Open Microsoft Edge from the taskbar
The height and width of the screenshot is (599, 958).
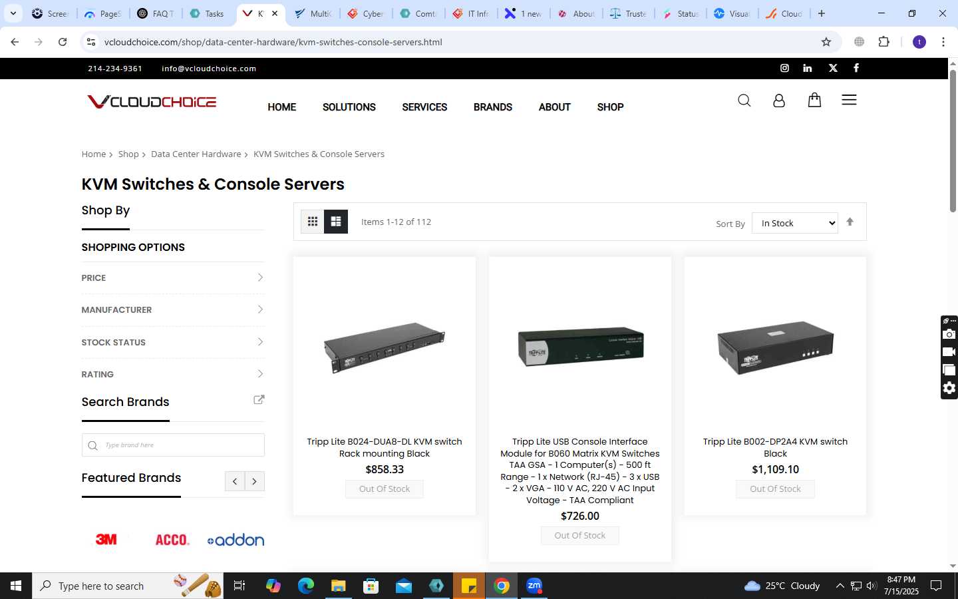click(x=305, y=586)
